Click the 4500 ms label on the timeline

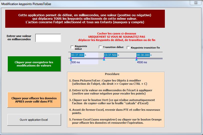pos(142,62)
